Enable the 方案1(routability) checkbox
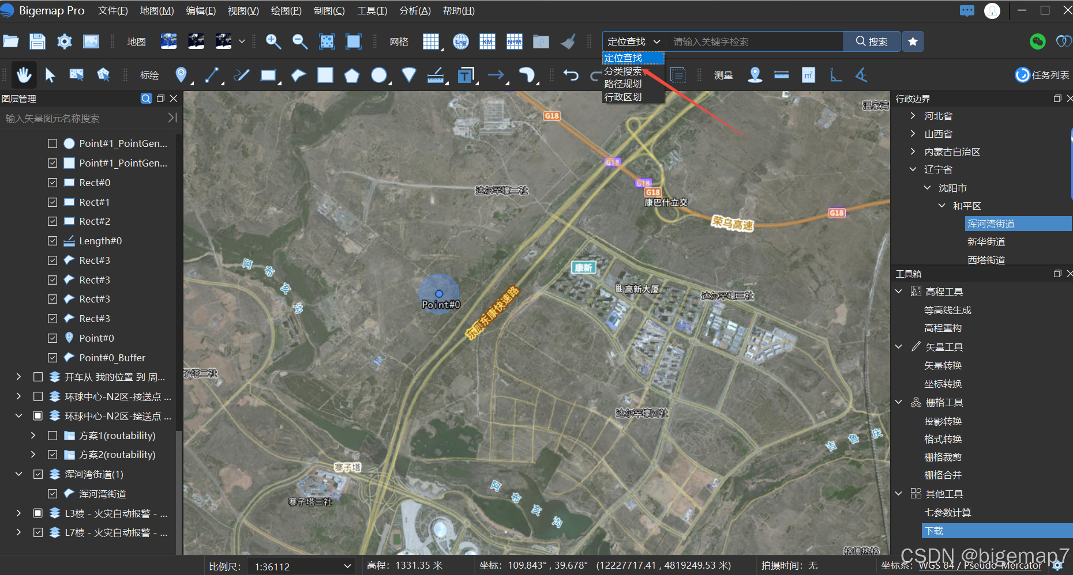Viewport: 1073px width, 575px height. (x=52, y=436)
